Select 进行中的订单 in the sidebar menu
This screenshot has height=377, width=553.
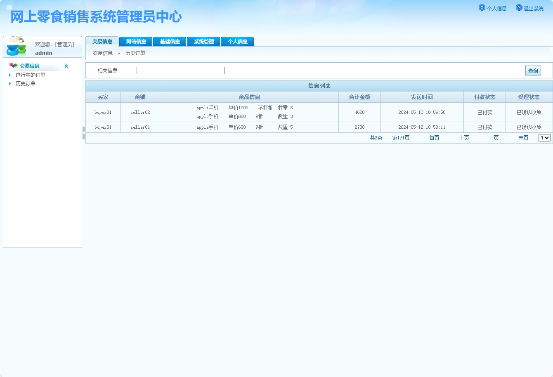30,75
